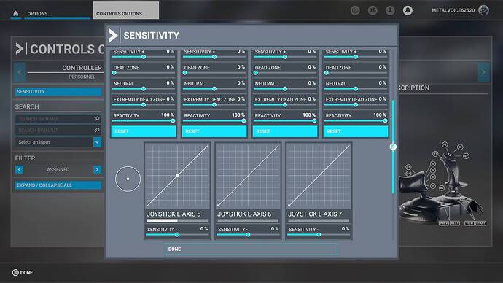The image size is (503, 283).
Task: Click the search-by-input magnifier icon
Action: (x=97, y=130)
